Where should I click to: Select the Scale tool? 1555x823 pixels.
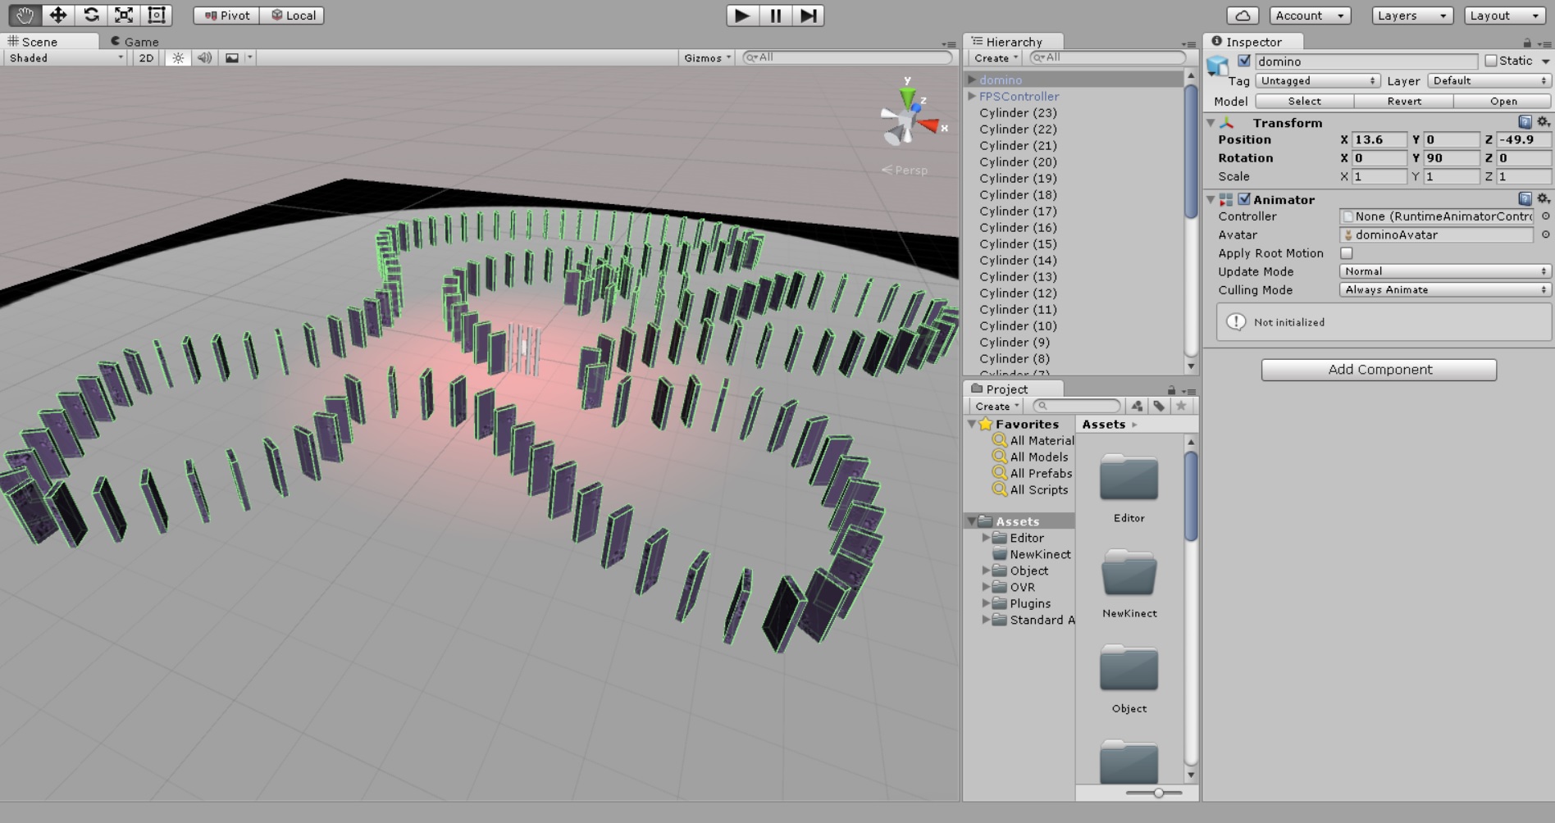(x=124, y=15)
